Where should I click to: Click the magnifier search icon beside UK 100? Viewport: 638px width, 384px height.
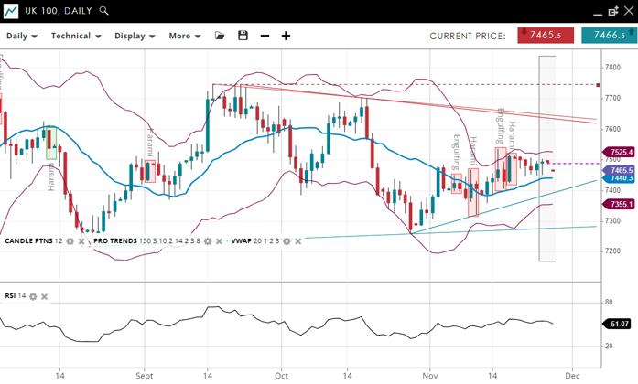pyautogui.click(x=104, y=11)
